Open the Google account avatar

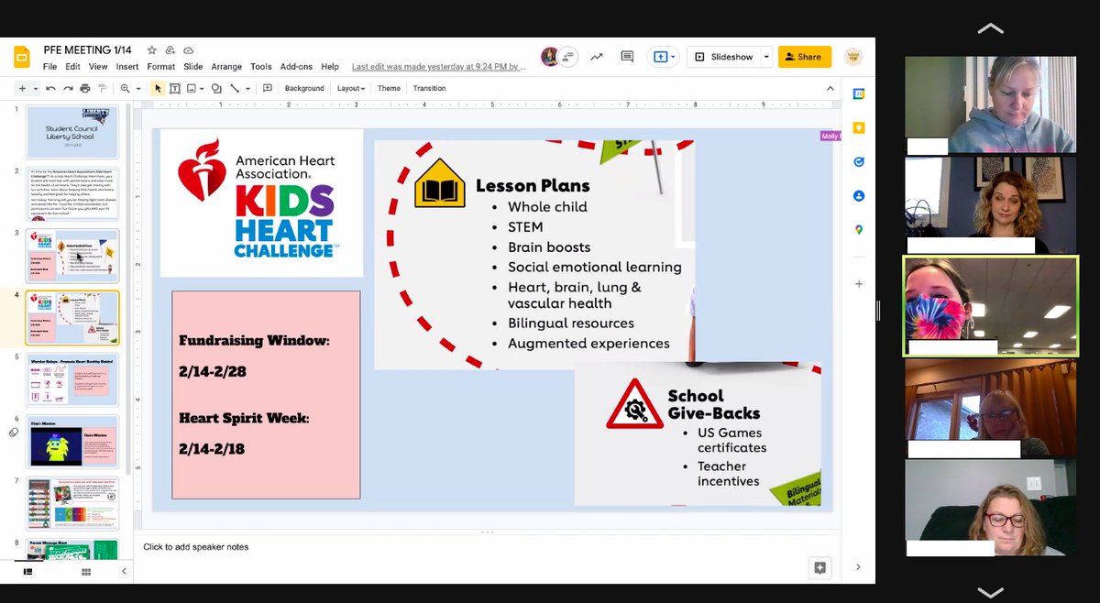[852, 57]
